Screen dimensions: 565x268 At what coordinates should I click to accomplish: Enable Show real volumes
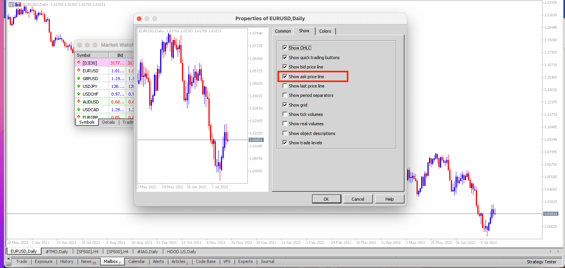[x=285, y=124]
